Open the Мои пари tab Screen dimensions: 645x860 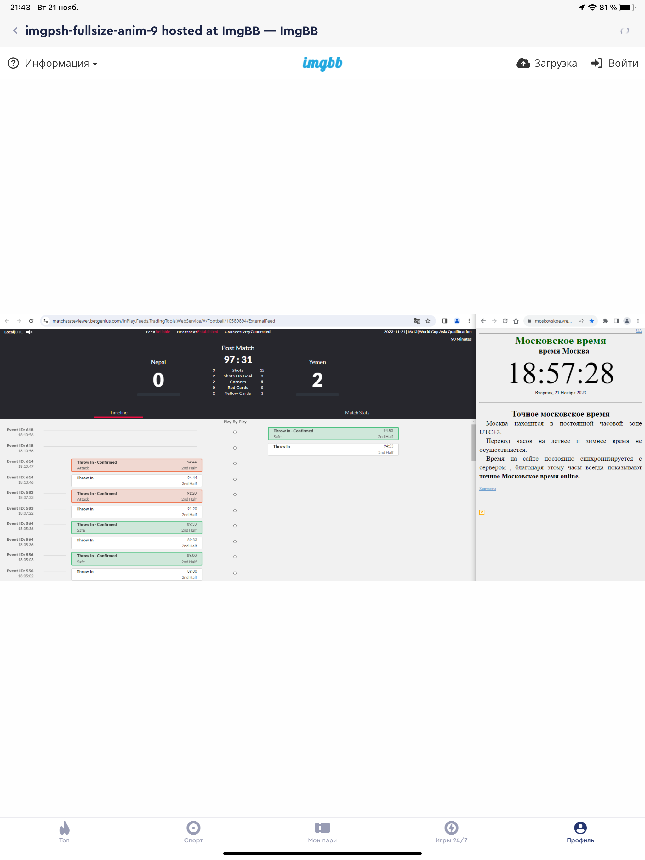(x=322, y=832)
